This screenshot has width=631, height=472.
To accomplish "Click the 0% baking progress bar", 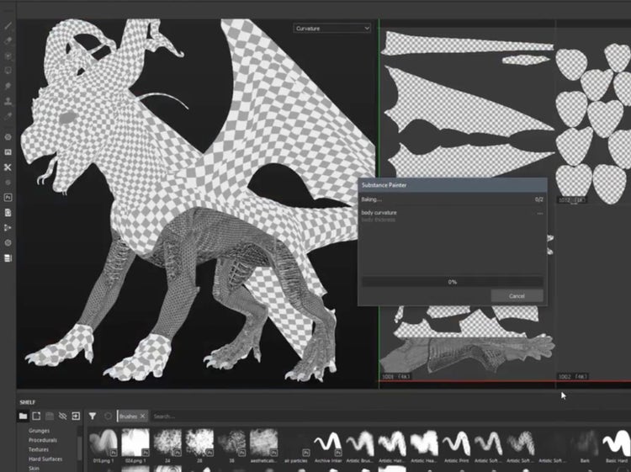I will (x=453, y=282).
